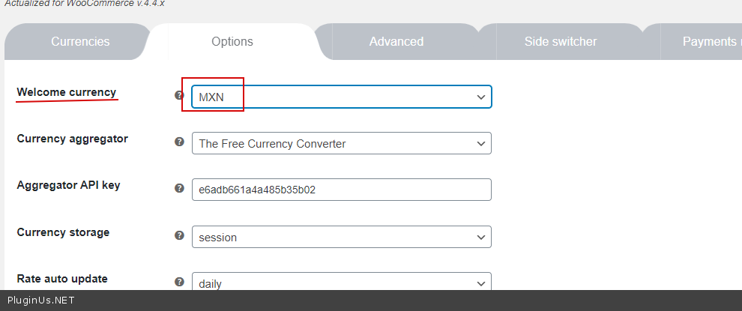
Task: Switch to the Currencies tab
Action: pos(80,42)
